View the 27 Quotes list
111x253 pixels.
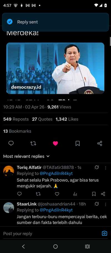(42, 119)
